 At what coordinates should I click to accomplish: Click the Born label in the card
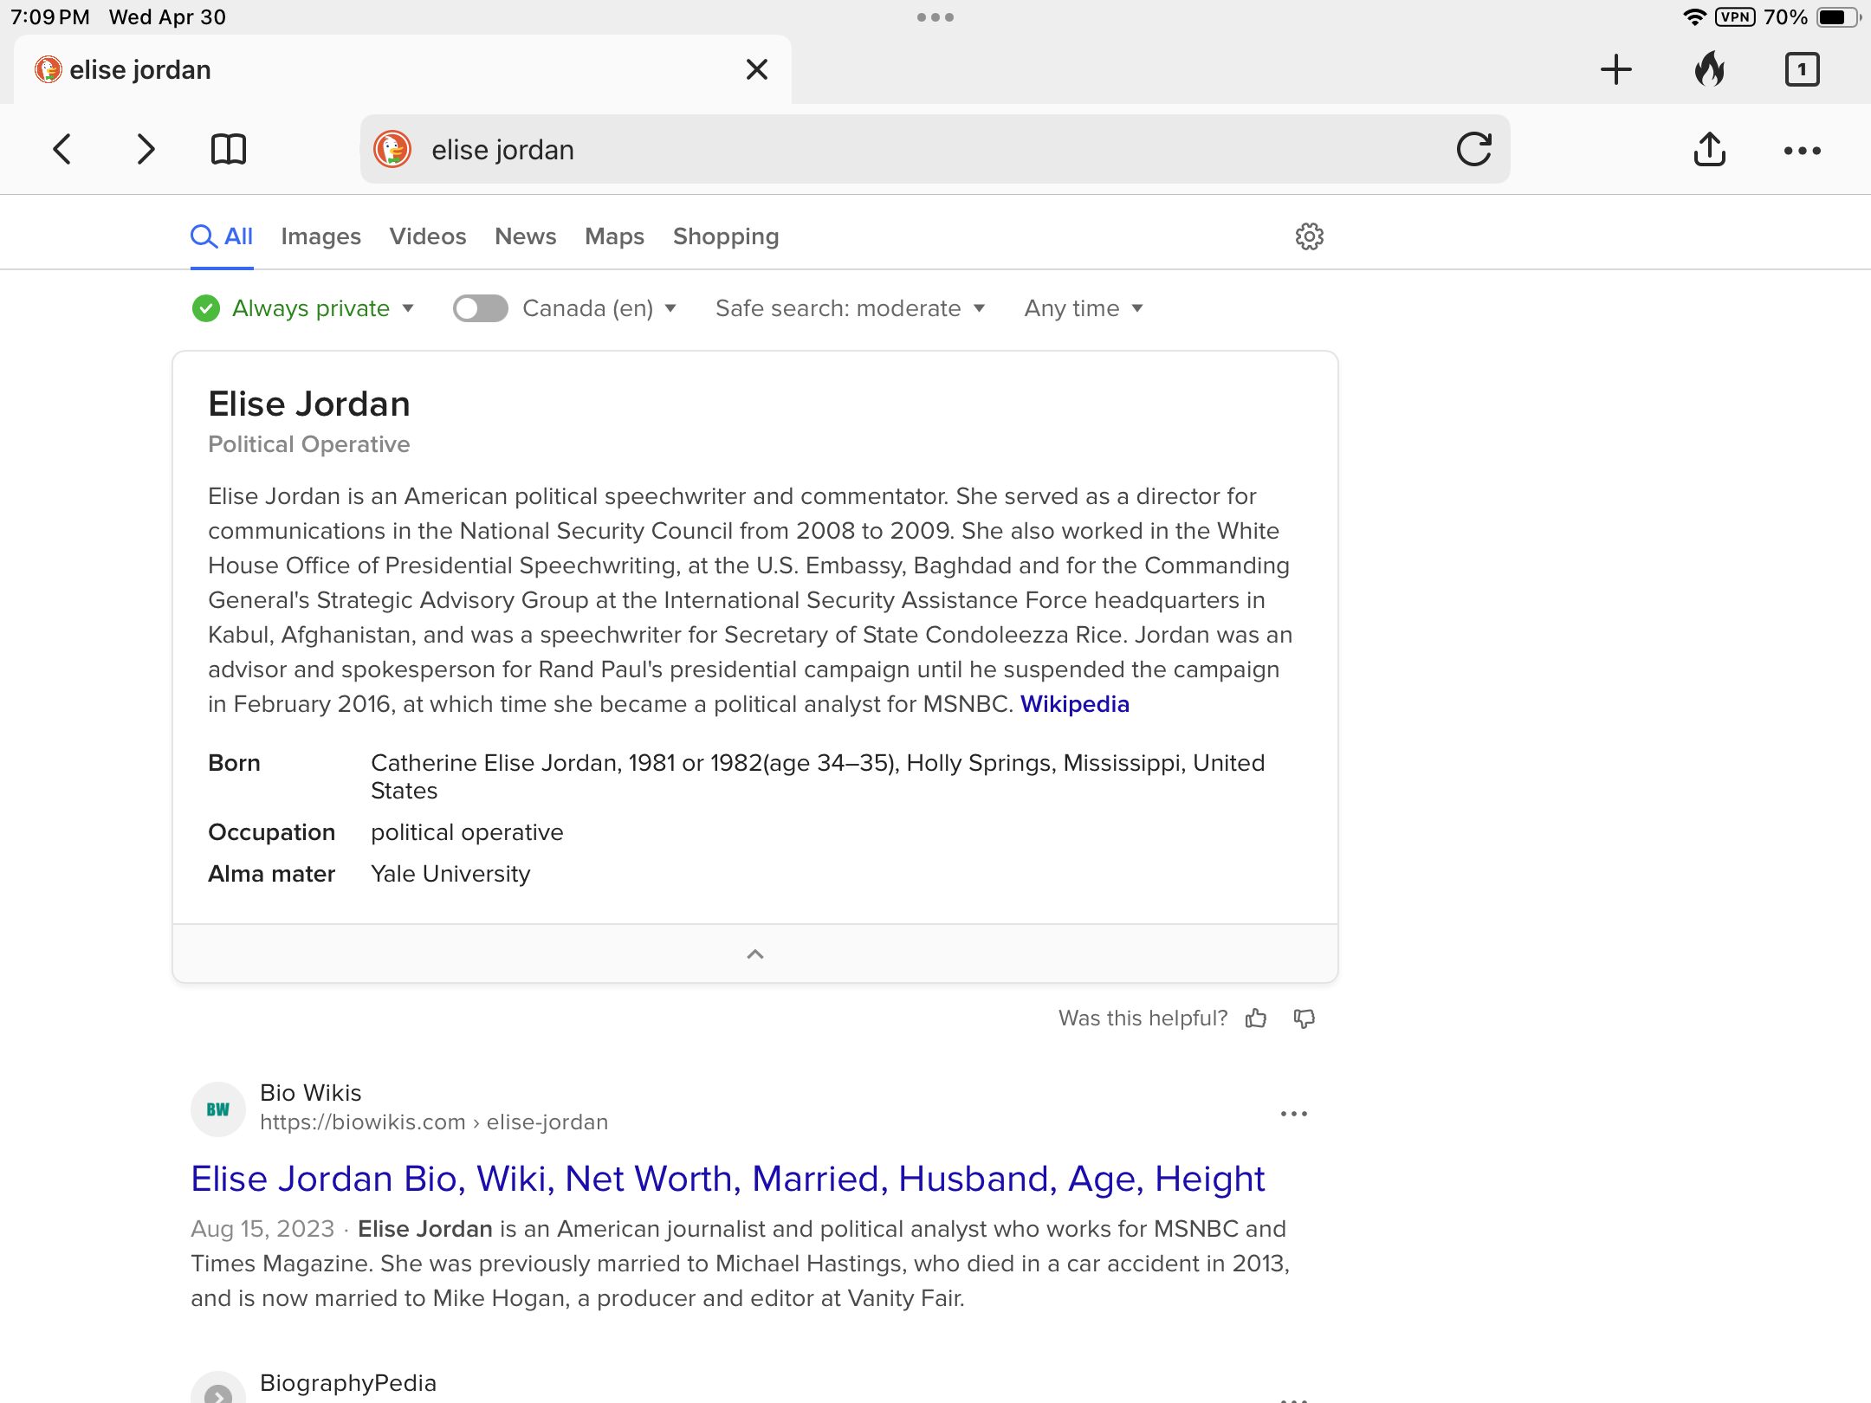tap(234, 763)
